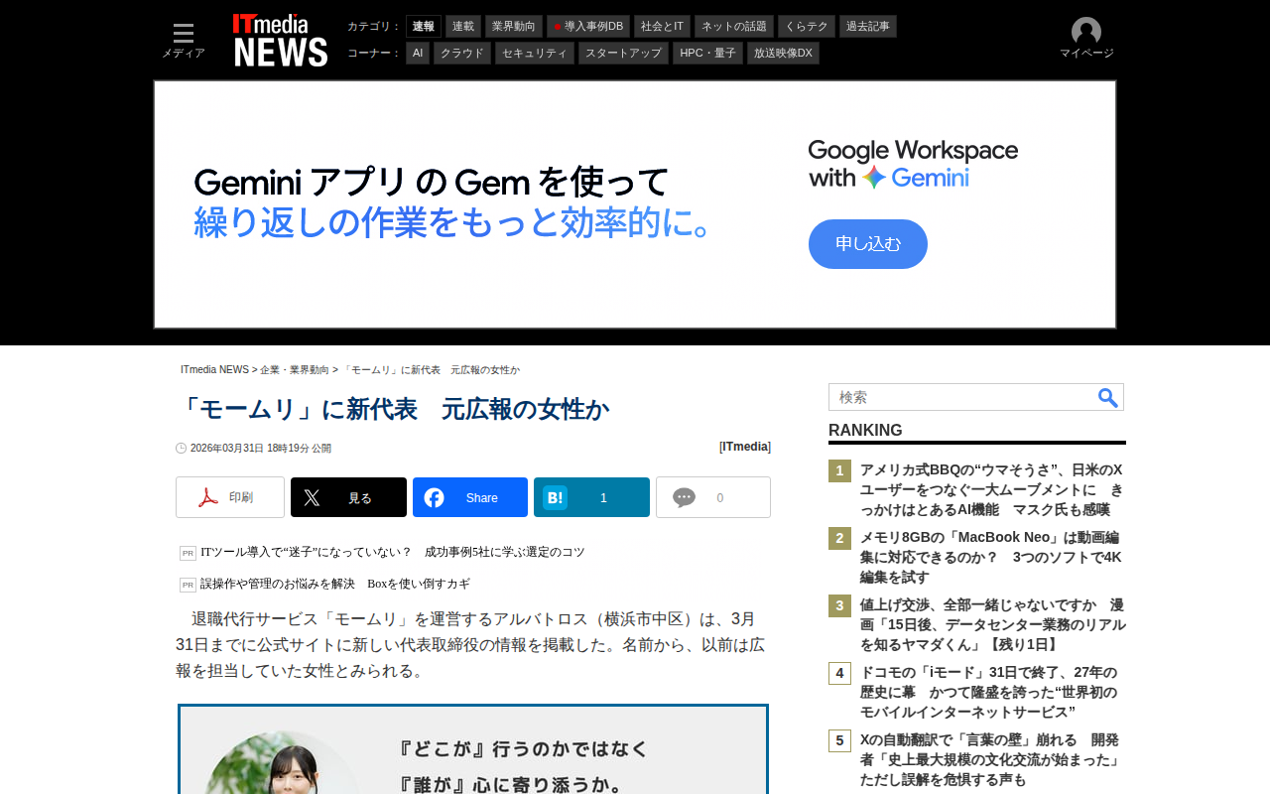Viewport: 1270px width, 794px height.
Task: Click the search magnifier icon
Action: 1108,397
